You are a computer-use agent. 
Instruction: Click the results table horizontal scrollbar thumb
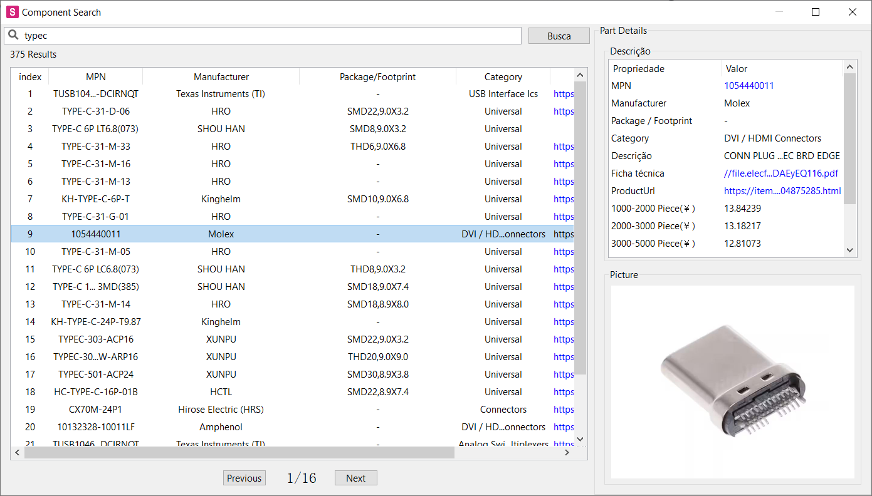click(x=239, y=452)
